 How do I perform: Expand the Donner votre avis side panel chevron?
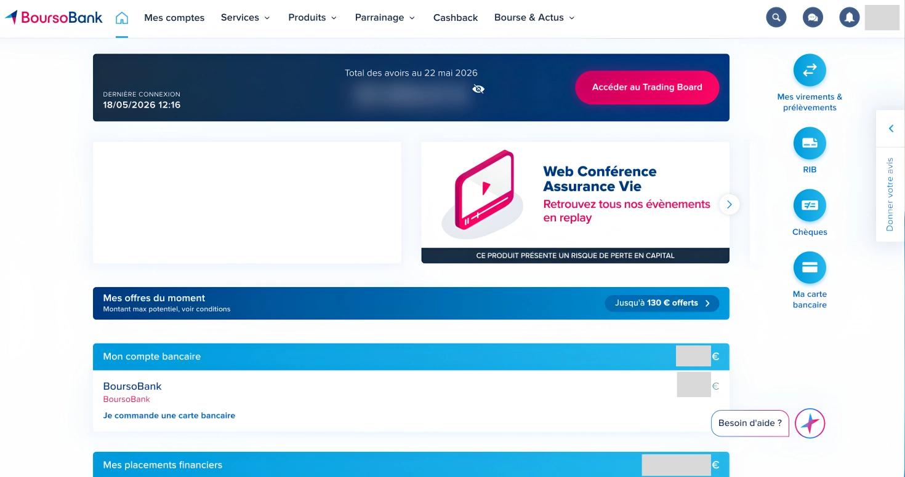tap(891, 128)
